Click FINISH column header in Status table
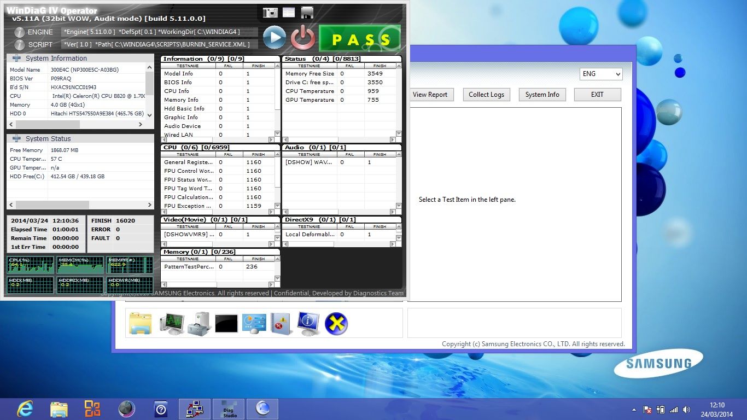The height and width of the screenshot is (420, 747). 380,66
